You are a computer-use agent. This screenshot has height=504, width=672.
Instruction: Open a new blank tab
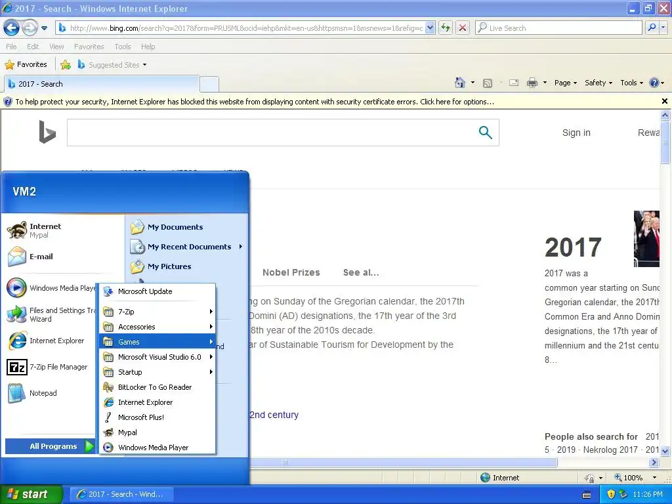(x=209, y=84)
